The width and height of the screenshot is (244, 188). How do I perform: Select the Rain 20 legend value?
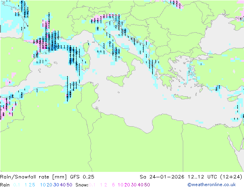tap(49, 185)
